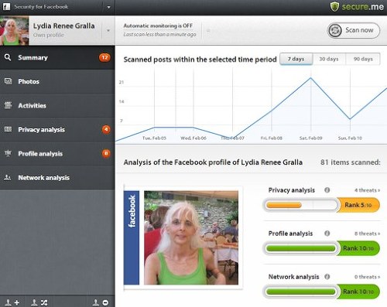Click the add profile icon in bottom bar
Viewport: 387px width, 307px height.
[12, 302]
